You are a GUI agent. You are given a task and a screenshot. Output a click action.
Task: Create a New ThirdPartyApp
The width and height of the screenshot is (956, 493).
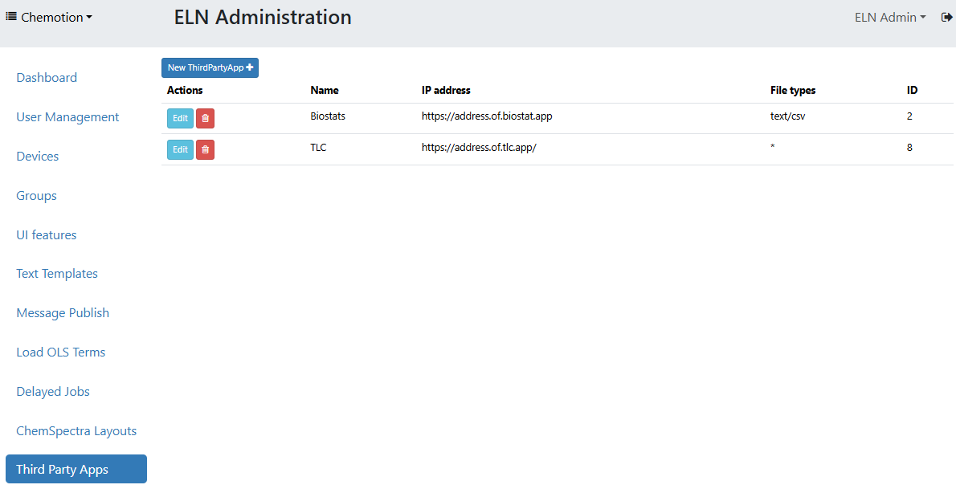pyautogui.click(x=210, y=67)
